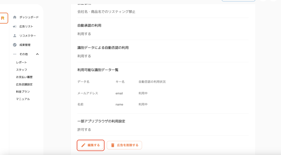Screen dimensions: 281x155
Task: Click the trash icon in 広告を削除する button
Action: point(113,145)
